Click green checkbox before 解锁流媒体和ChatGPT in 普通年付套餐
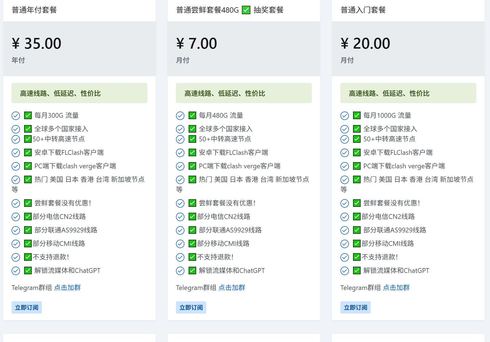The width and height of the screenshot is (490, 342). [x=28, y=271]
